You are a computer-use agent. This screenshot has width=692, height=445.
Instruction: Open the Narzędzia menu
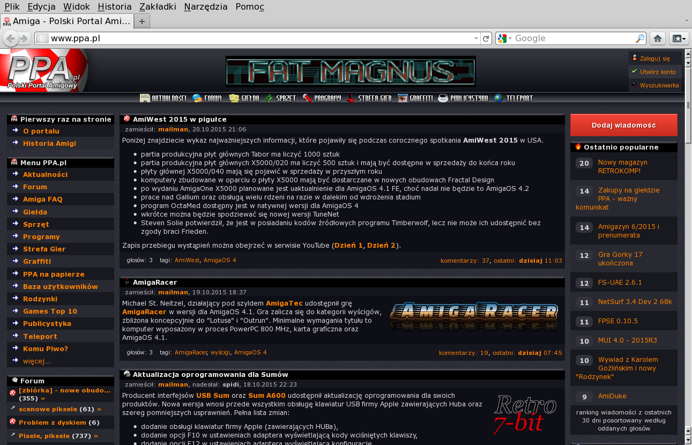(x=206, y=7)
